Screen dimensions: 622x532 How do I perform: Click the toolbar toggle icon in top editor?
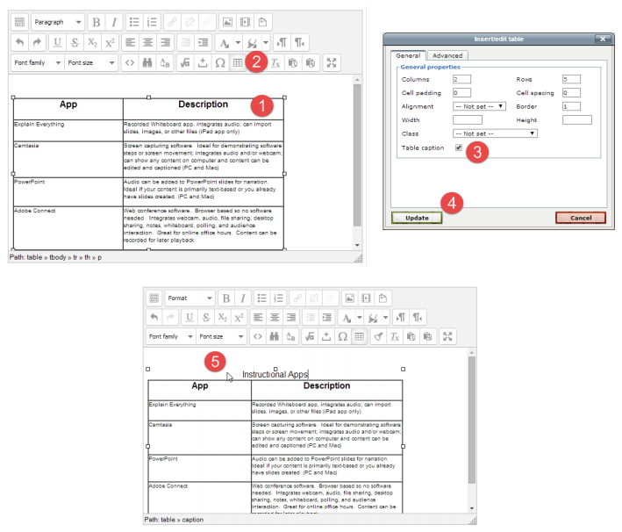19,22
